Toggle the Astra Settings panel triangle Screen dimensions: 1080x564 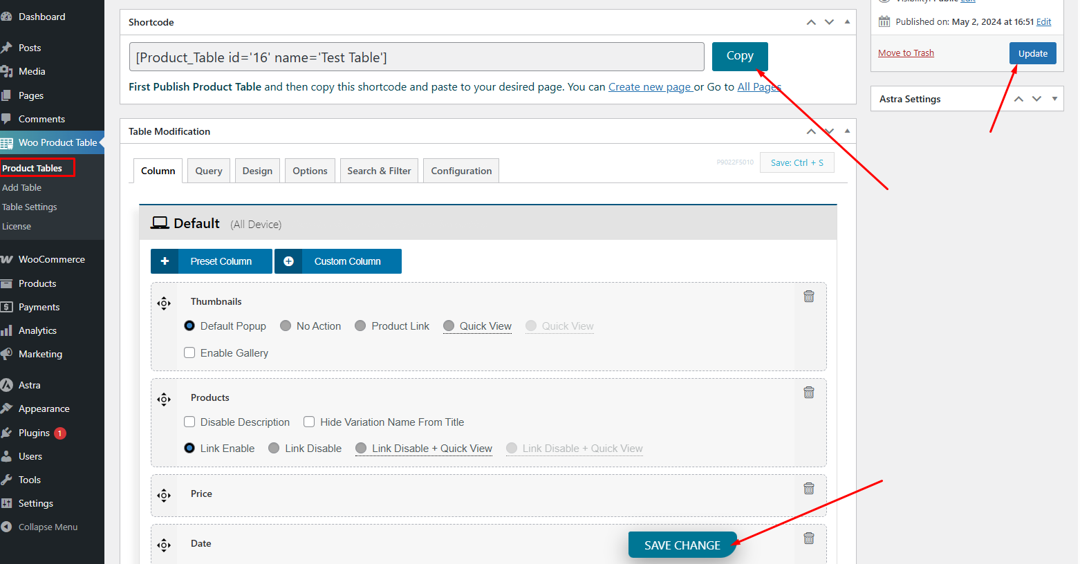click(1054, 99)
